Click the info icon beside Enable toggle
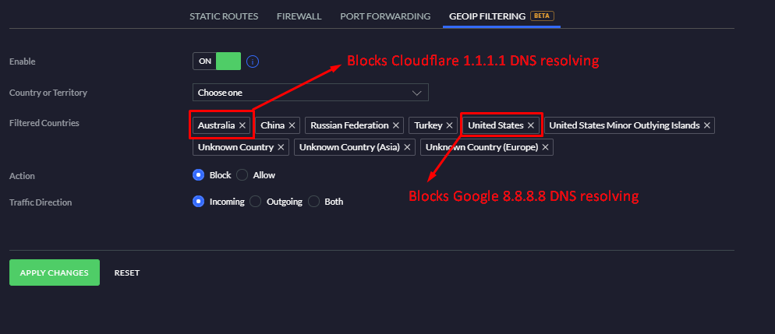 tap(253, 62)
